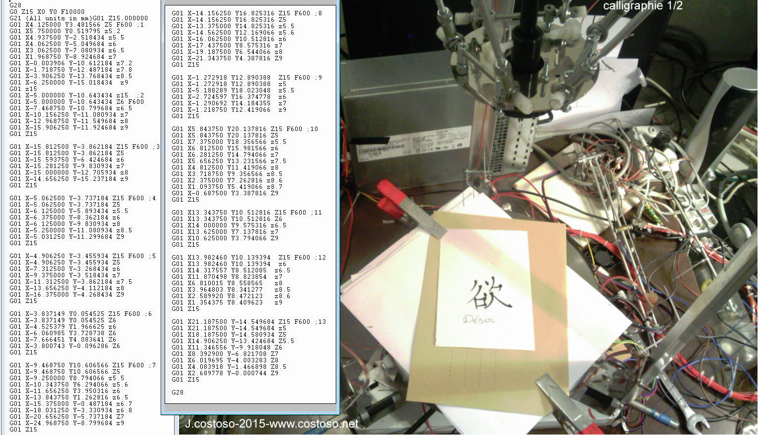Click the stroke ";9" header line
Screen dimensions: 759x435
pyautogui.click(x=246, y=78)
